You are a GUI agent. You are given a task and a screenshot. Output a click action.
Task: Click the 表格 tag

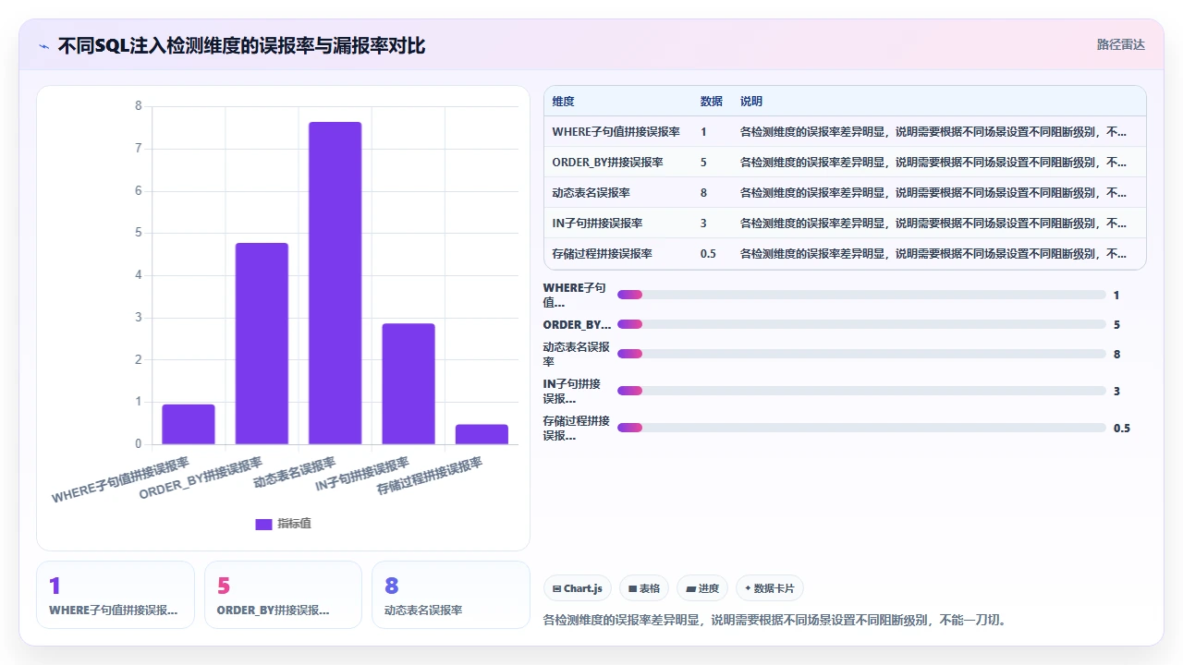coord(644,588)
